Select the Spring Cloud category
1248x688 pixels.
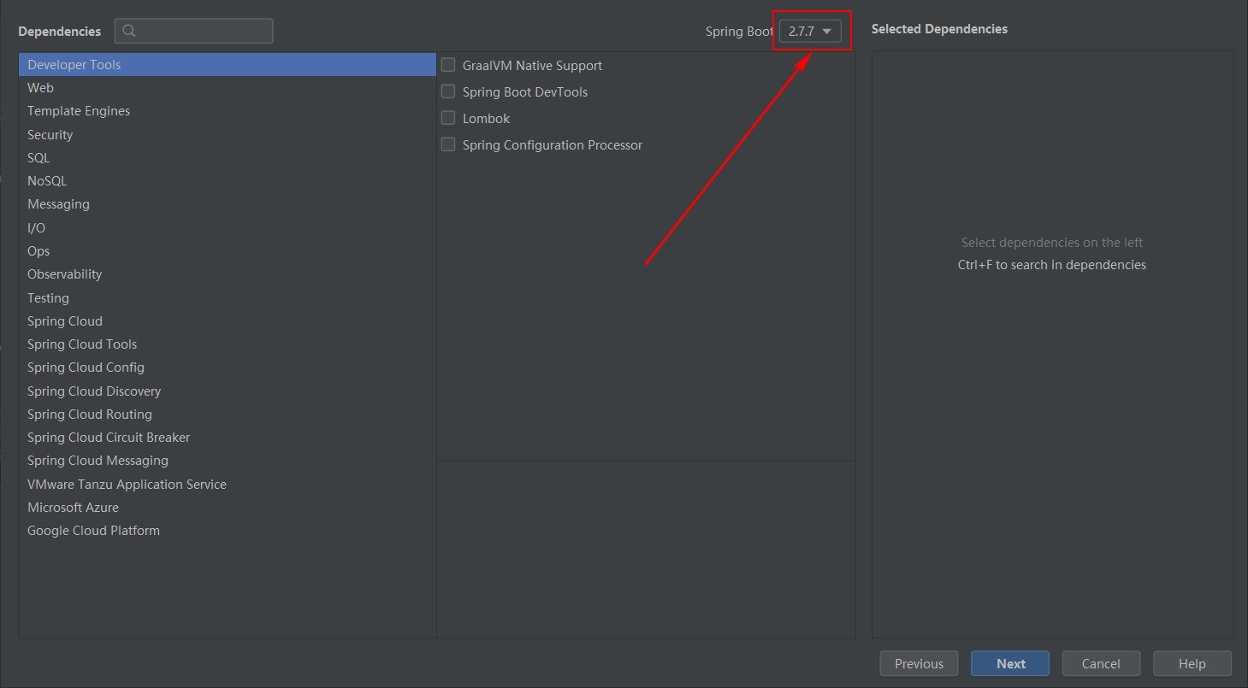click(x=228, y=321)
